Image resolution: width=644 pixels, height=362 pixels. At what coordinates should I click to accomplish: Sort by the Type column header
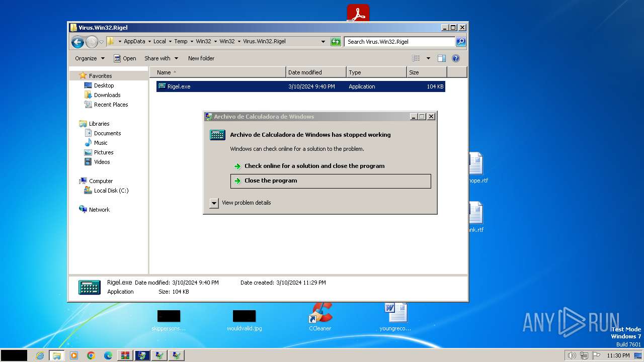[x=376, y=72]
